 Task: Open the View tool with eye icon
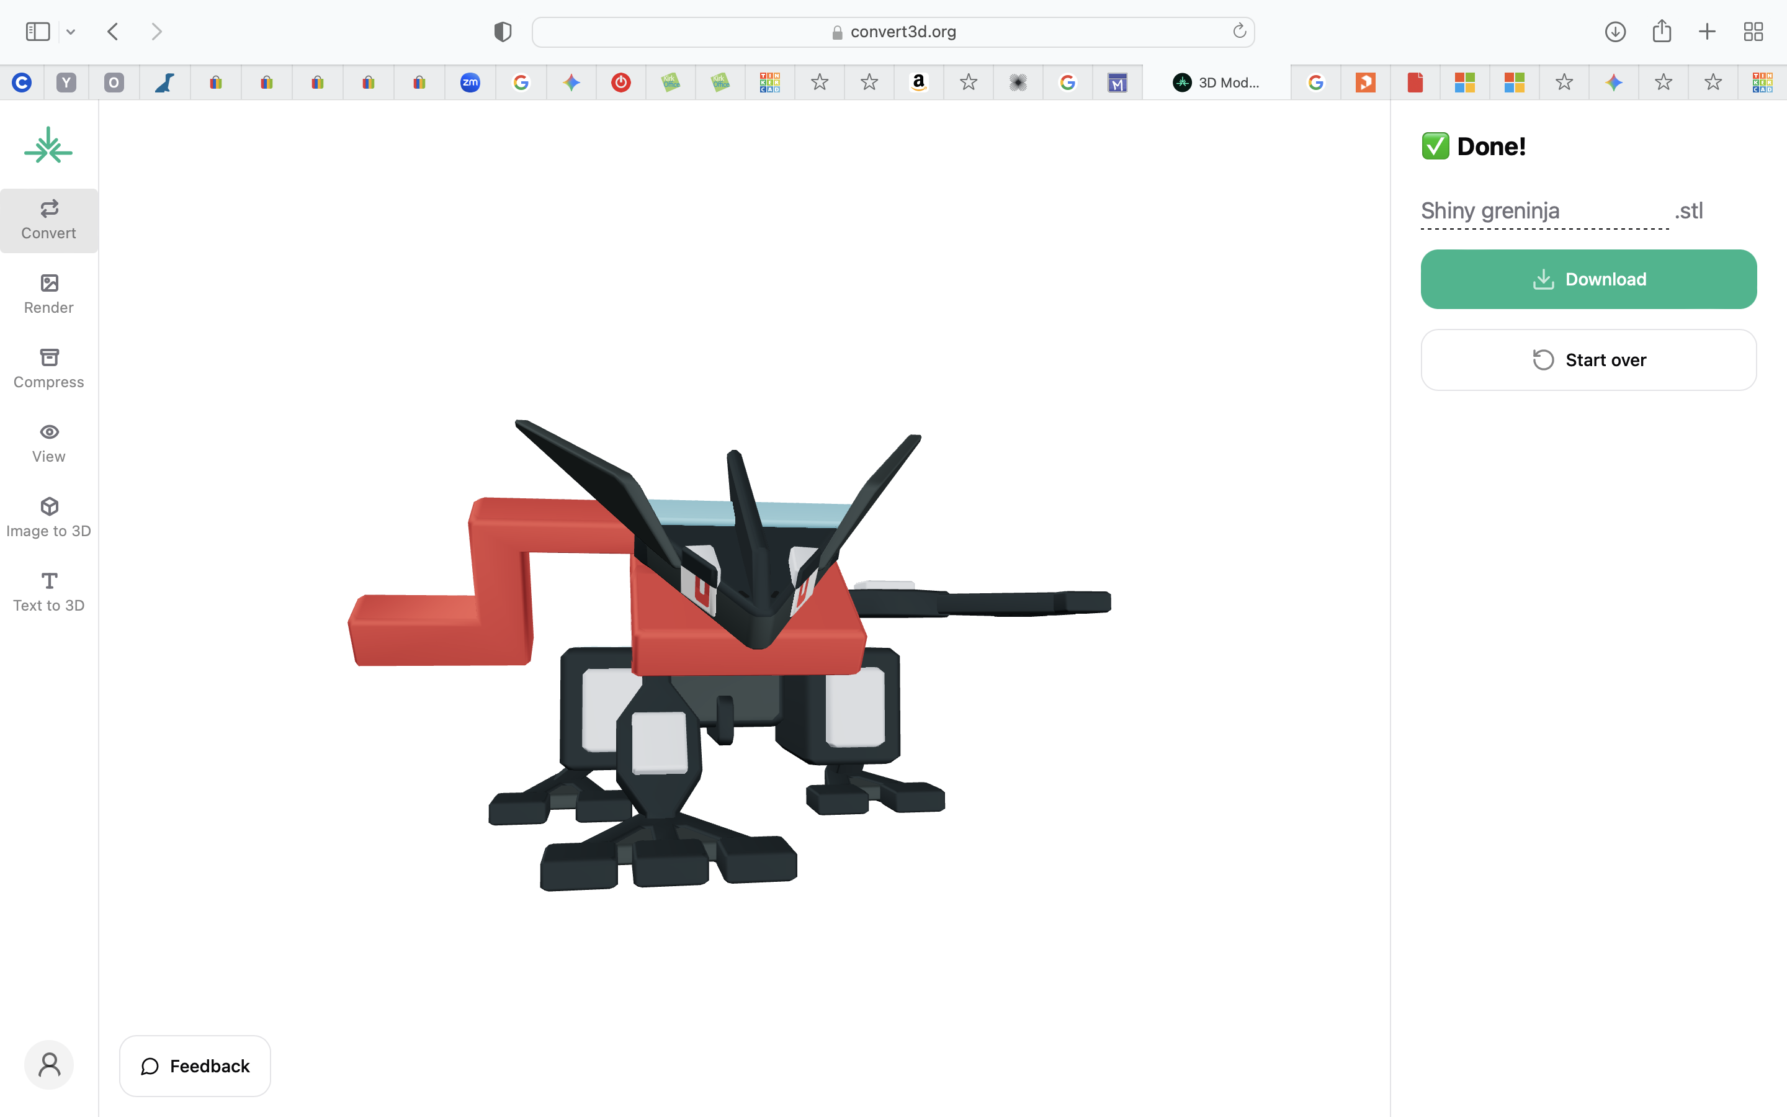point(49,444)
